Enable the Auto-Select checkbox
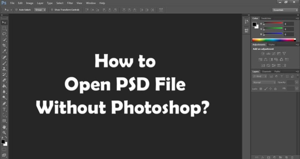The width and height of the screenshot is (300, 159). 16,10
